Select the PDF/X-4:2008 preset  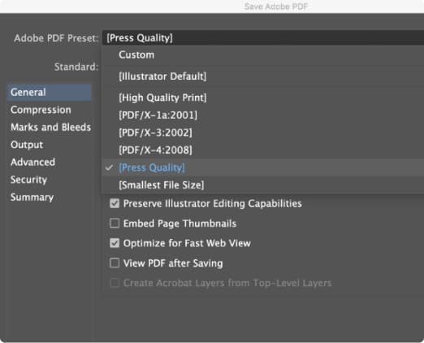pyautogui.click(x=262, y=150)
